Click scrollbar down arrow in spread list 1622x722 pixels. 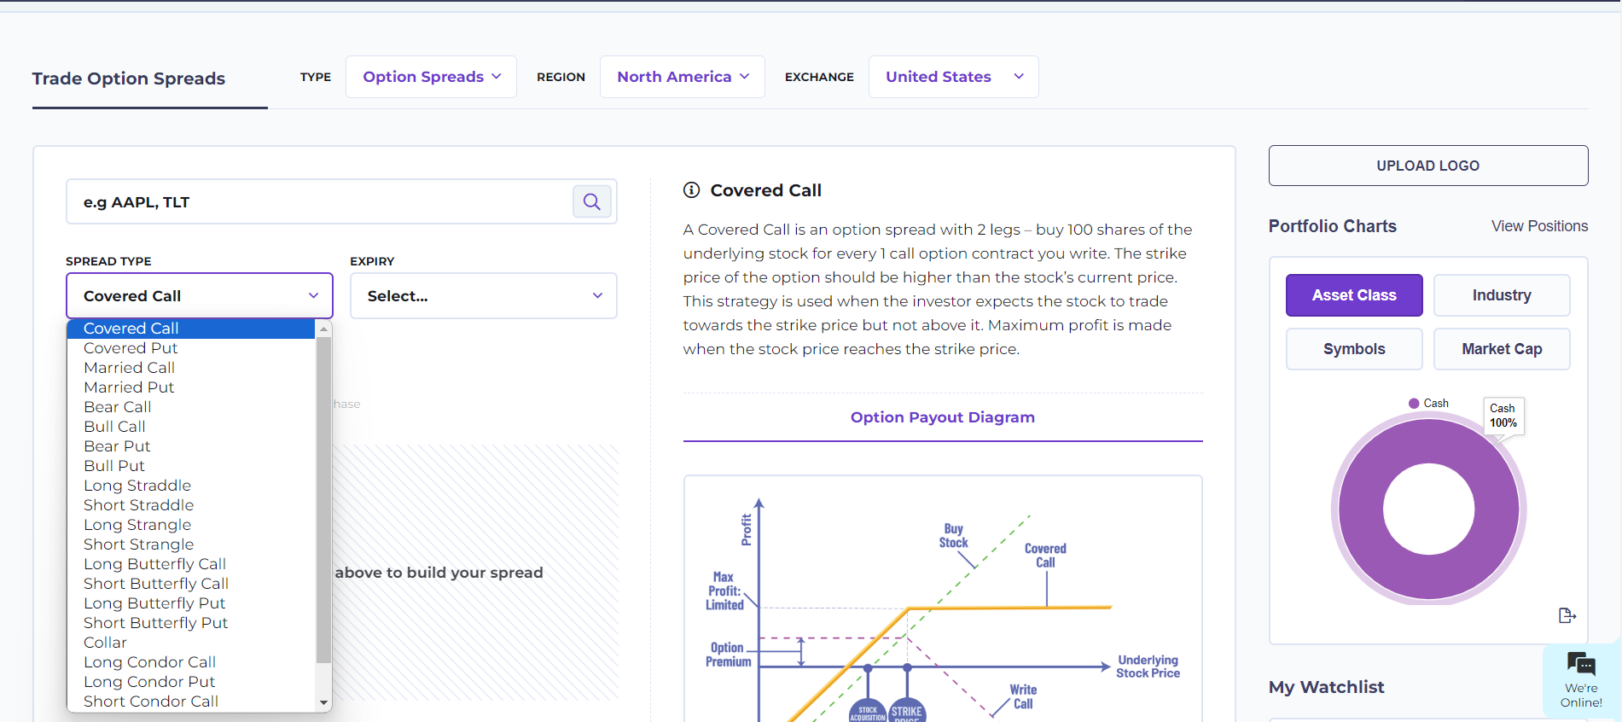click(323, 702)
